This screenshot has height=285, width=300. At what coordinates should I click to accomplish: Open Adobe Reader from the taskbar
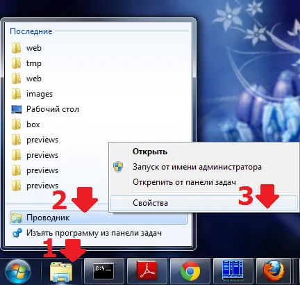(x=147, y=271)
